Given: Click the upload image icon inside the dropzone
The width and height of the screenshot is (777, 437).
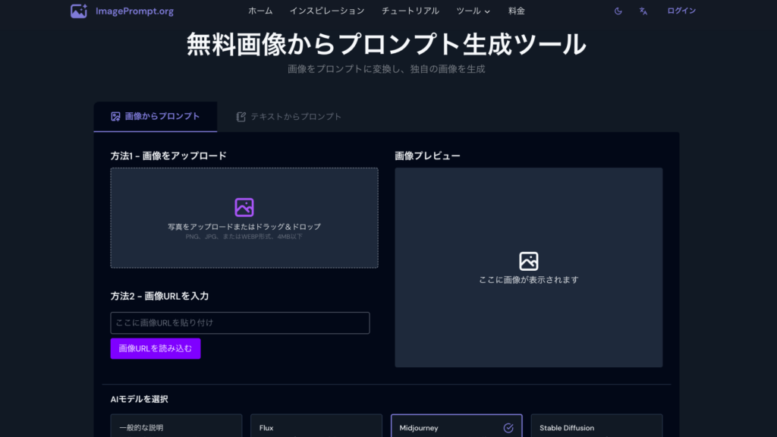Looking at the screenshot, I should [x=244, y=206].
